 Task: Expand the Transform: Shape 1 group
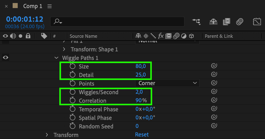[64, 49]
